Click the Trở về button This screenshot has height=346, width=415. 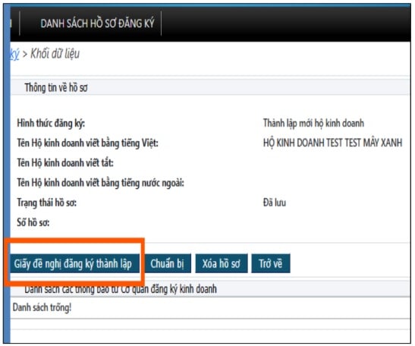tap(271, 263)
